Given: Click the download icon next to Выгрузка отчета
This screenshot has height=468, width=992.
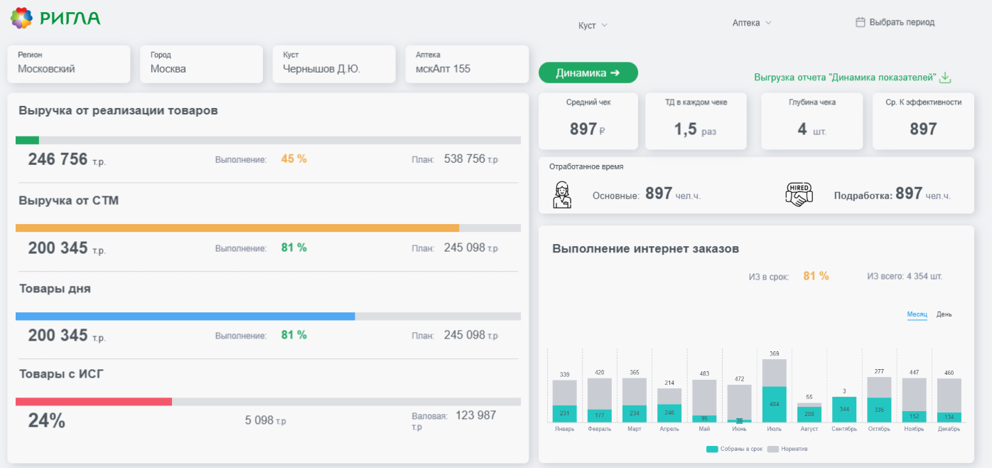Looking at the screenshot, I should (946, 78).
